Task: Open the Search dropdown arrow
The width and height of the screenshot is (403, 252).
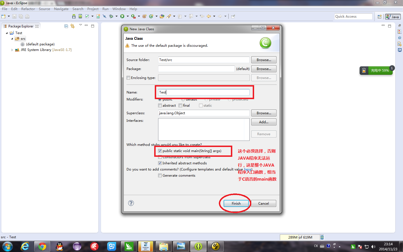Action: pos(174,16)
